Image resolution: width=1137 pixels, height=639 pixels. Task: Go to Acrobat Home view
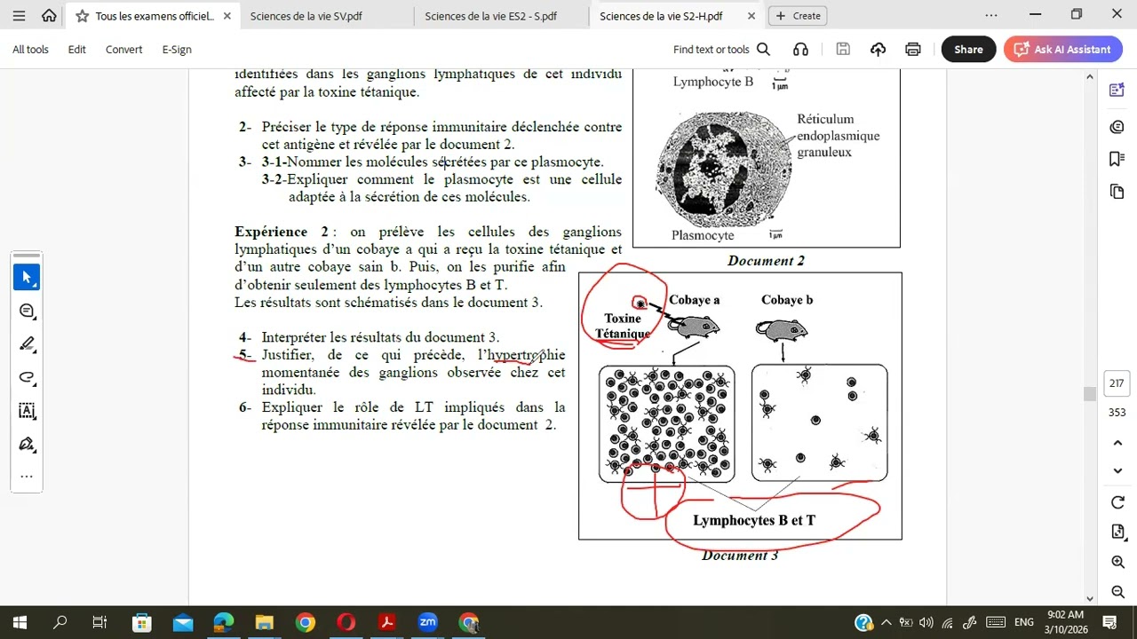coord(49,16)
